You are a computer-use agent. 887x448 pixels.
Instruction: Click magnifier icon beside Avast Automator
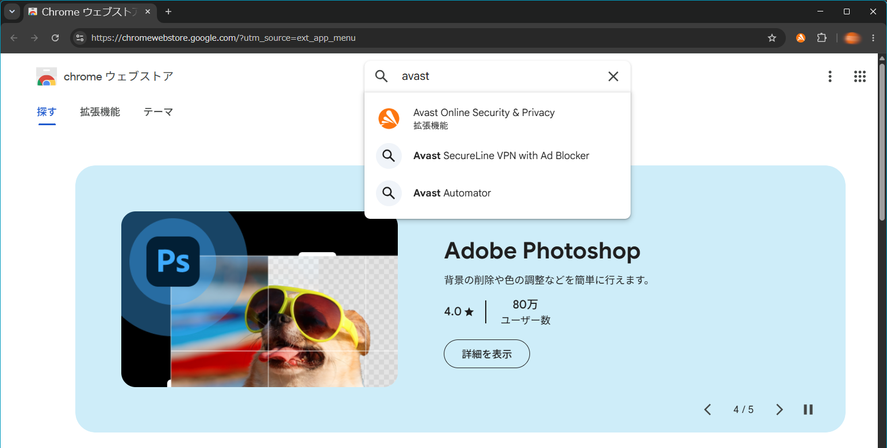click(x=389, y=193)
